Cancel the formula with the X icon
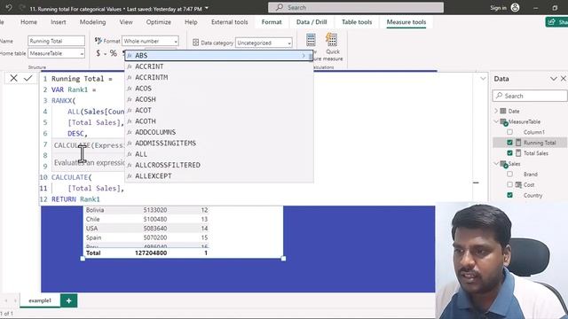Image resolution: width=568 pixels, height=319 pixels. 14,78
